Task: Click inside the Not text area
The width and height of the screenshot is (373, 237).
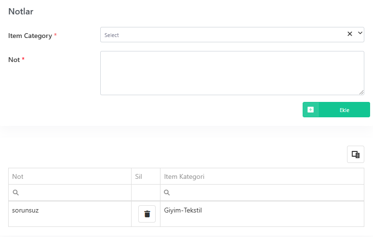Action: pos(232,73)
